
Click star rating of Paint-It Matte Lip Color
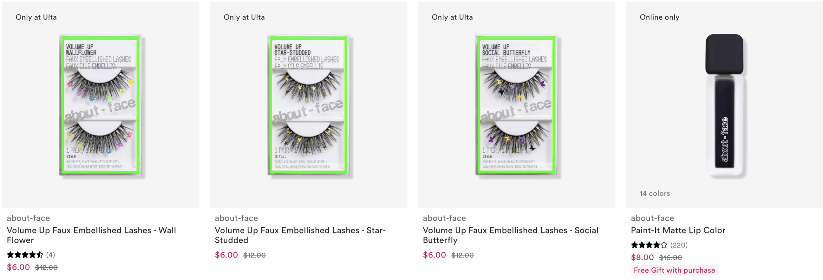point(649,245)
